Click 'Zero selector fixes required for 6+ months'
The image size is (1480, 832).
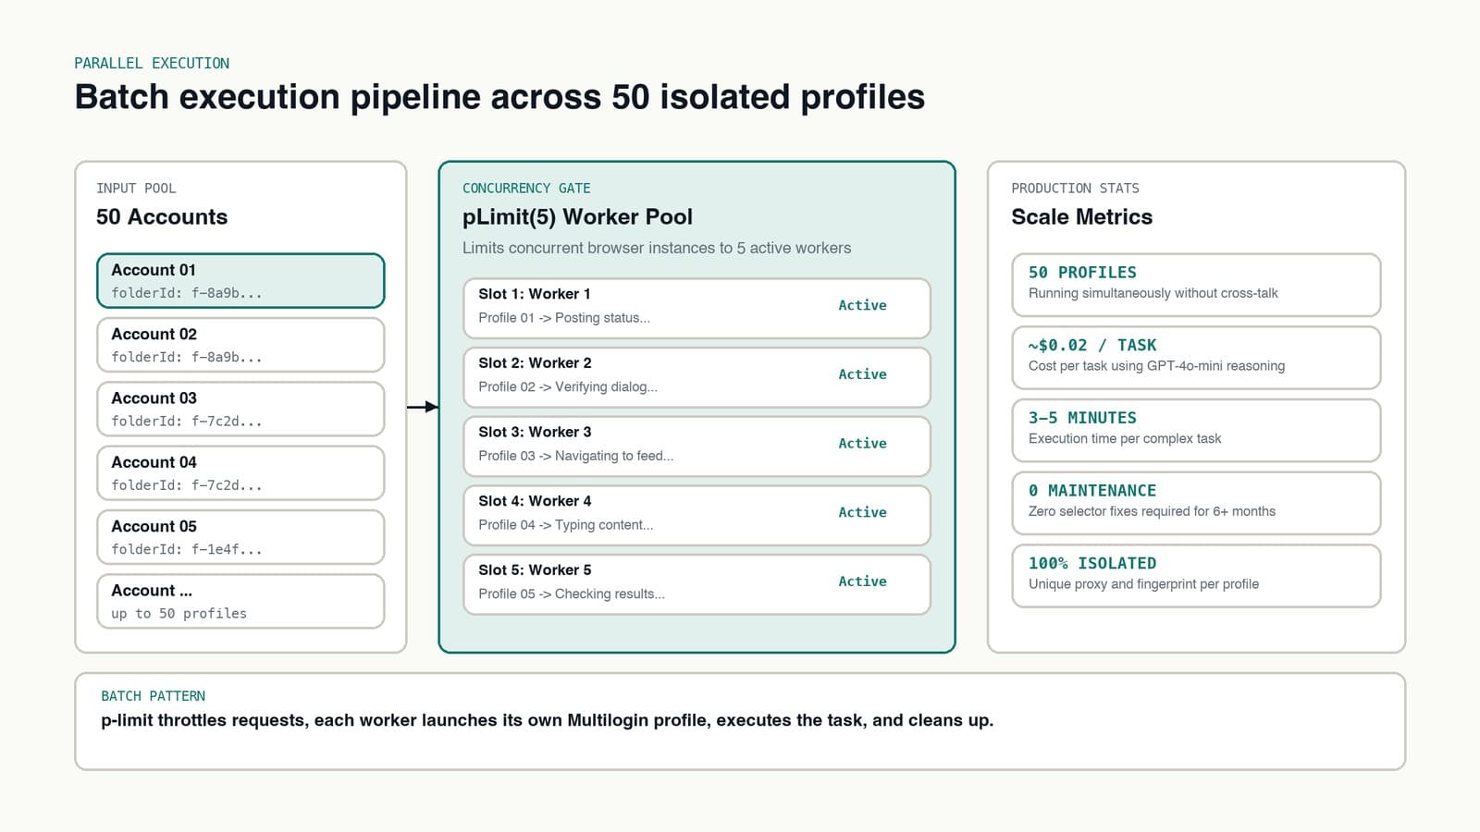[x=1152, y=511]
